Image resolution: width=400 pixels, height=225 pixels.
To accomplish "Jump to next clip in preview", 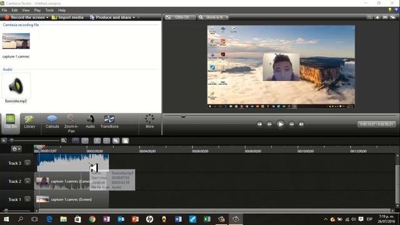I will click(301, 124).
